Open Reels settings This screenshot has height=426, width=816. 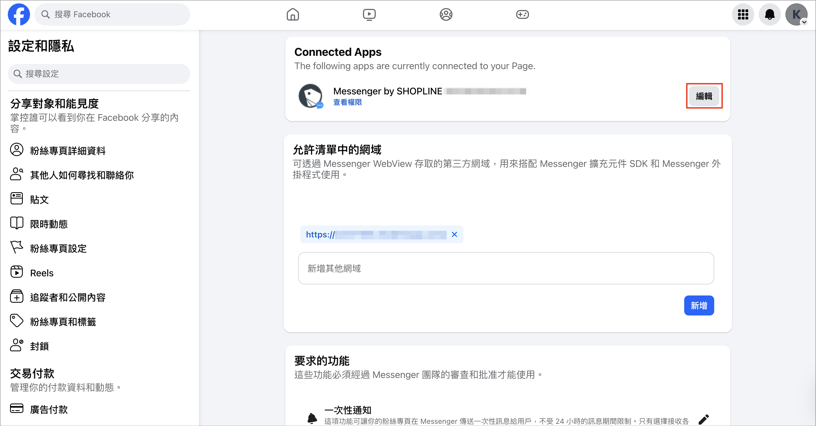click(42, 273)
